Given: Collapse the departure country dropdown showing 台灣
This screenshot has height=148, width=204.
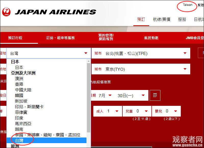Looking at the screenshot, I should click(49, 53).
